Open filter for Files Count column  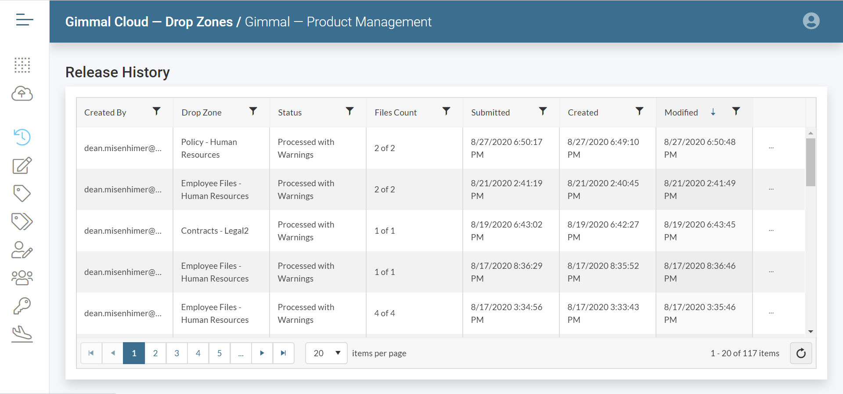(x=446, y=112)
